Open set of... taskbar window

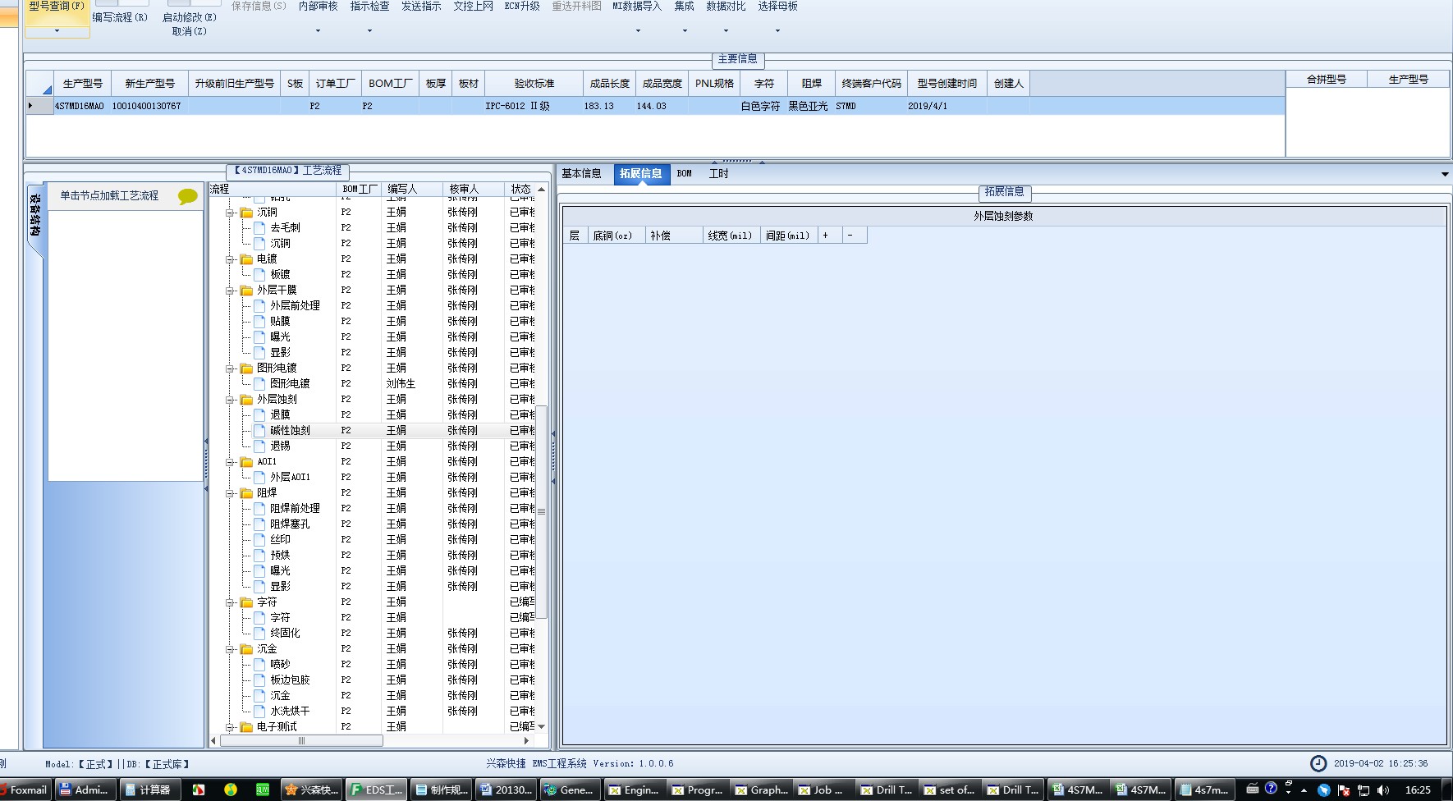point(949,790)
